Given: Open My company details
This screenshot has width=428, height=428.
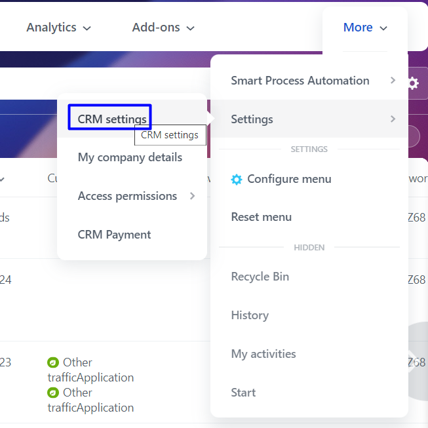Looking at the screenshot, I should (130, 157).
